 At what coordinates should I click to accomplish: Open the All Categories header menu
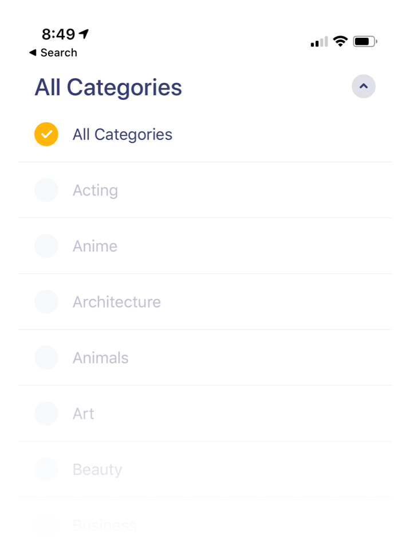click(x=108, y=87)
